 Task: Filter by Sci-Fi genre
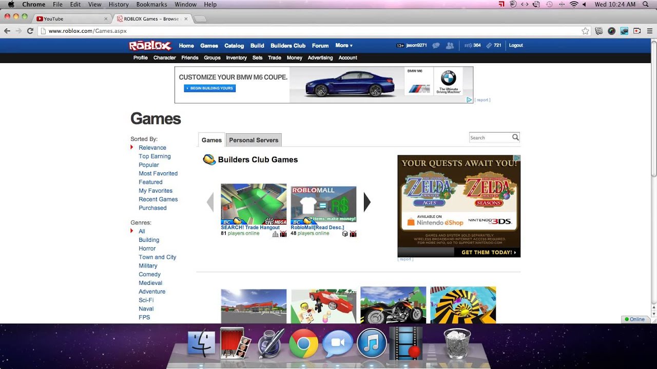[146, 300]
